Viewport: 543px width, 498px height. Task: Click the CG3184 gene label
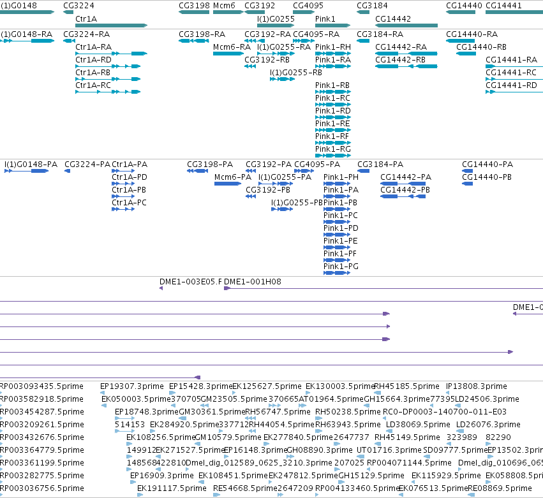[372, 6]
